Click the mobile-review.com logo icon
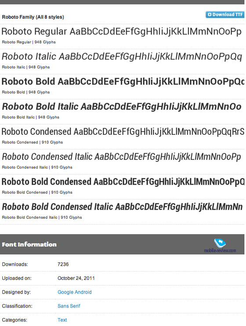This screenshot has height=326, width=246. (220, 243)
